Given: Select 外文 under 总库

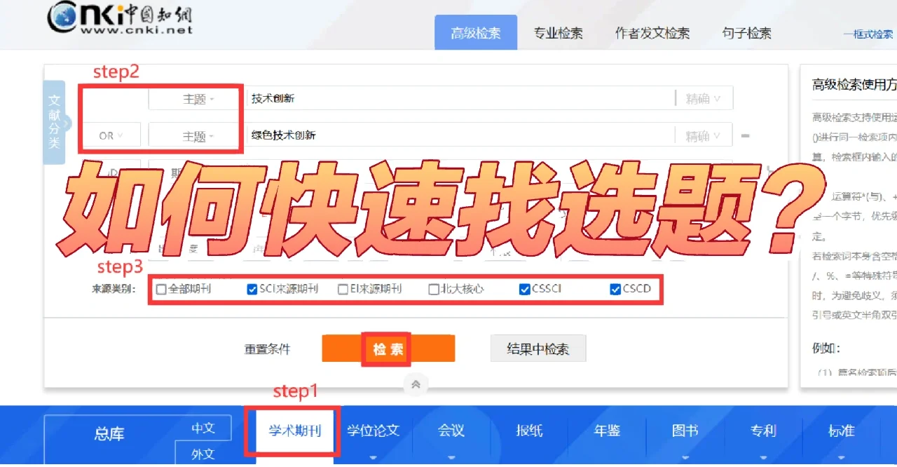Looking at the screenshot, I should coord(203,454).
